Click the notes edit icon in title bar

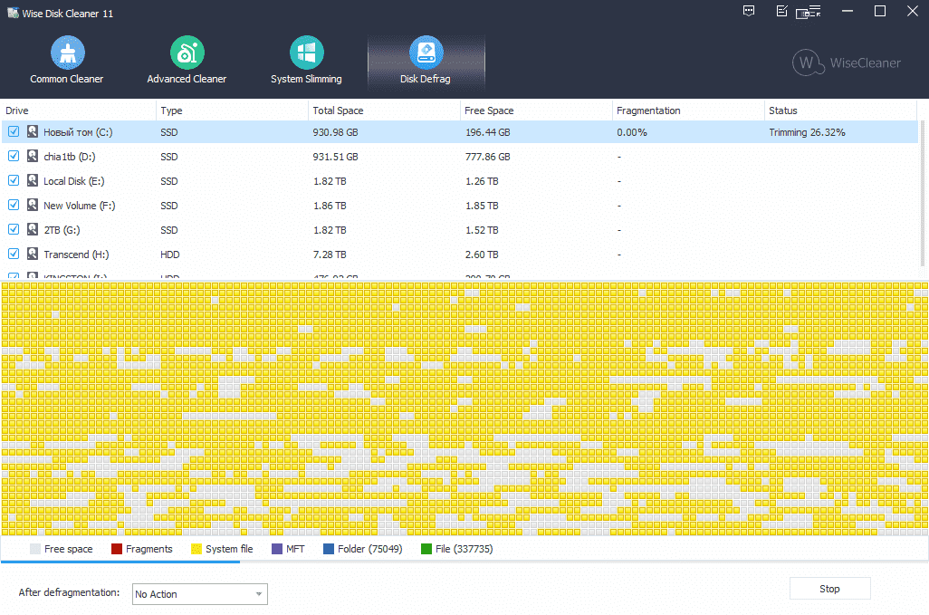pos(781,11)
